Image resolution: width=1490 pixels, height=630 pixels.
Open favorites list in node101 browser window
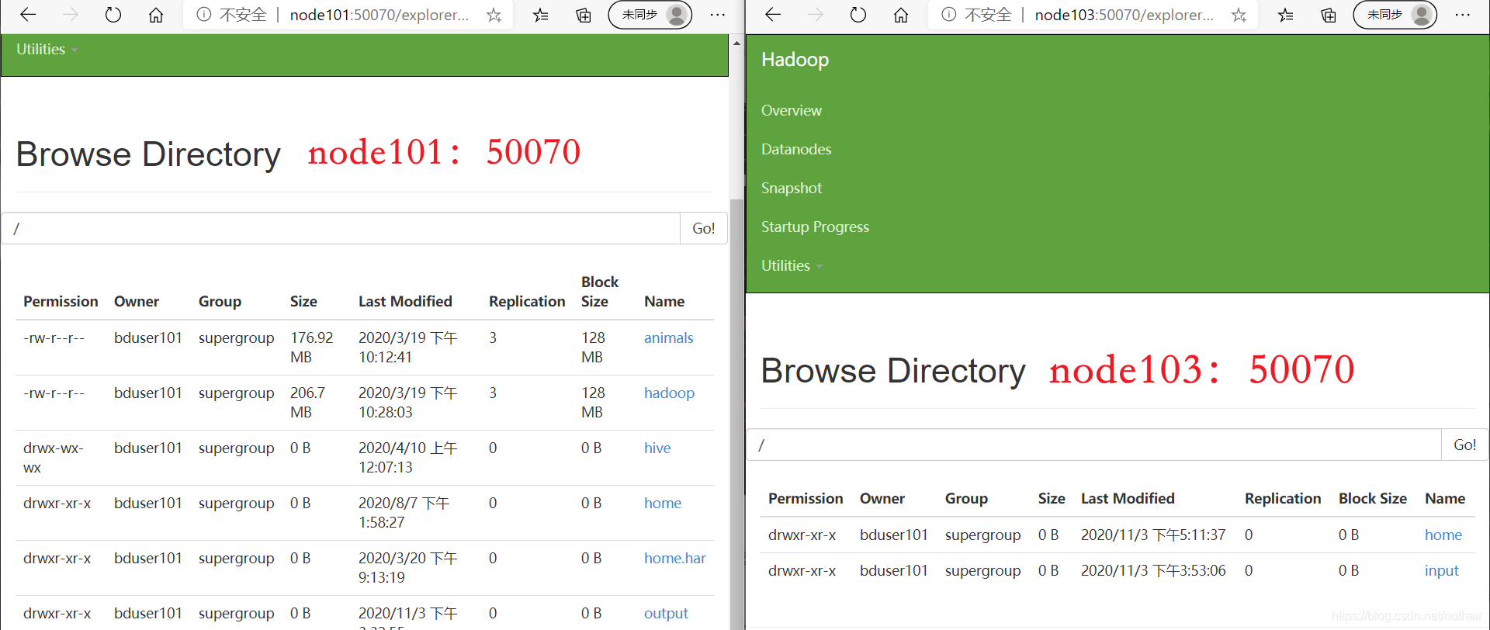541,15
